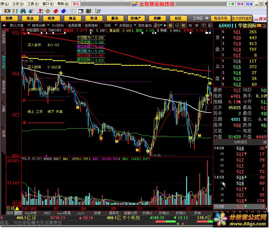Click the striped bars toolbar icon
269x228 pixels.
(15, 11)
